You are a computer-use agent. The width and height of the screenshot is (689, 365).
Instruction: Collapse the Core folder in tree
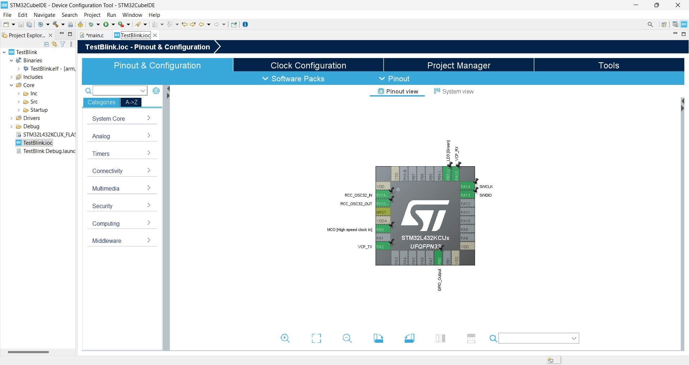tap(11, 85)
